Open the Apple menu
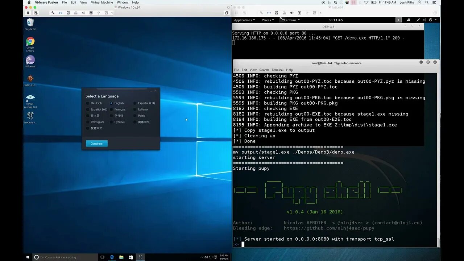 [29, 2]
